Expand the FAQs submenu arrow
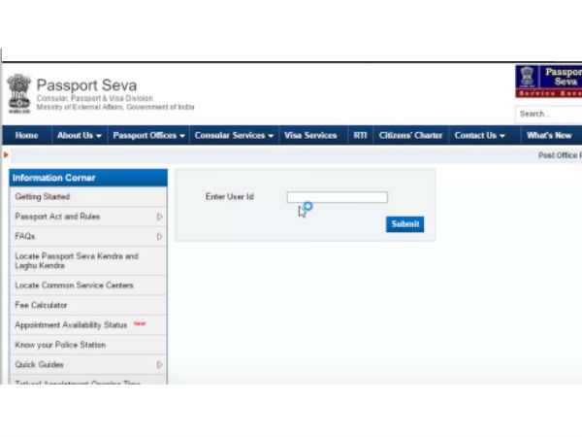 159,236
